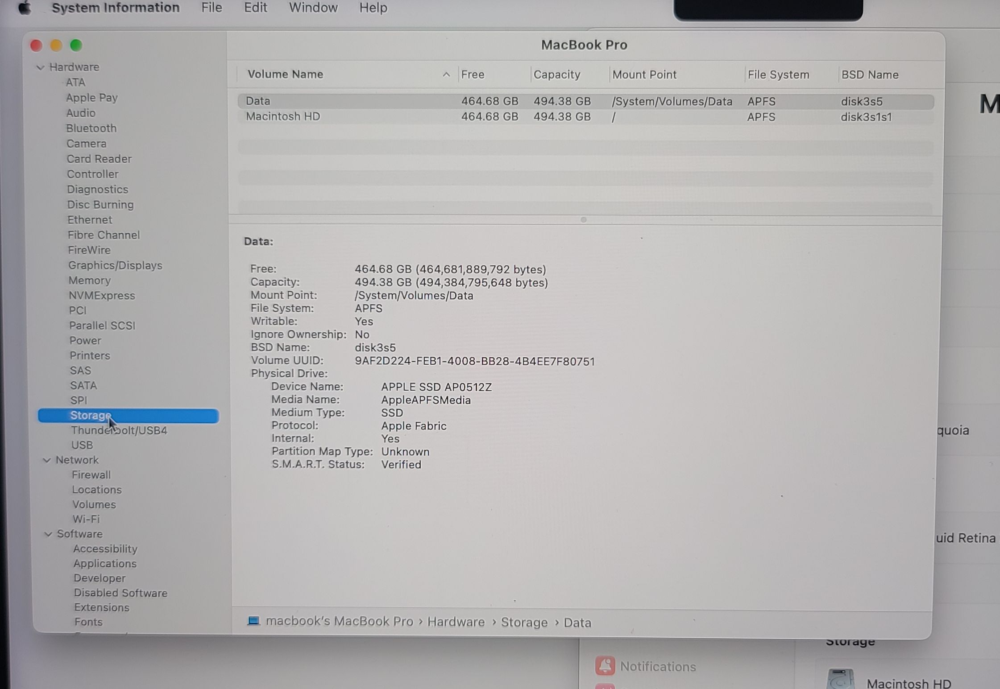The height and width of the screenshot is (689, 1000).
Task: Click the Notifications bell icon
Action: pyautogui.click(x=605, y=666)
